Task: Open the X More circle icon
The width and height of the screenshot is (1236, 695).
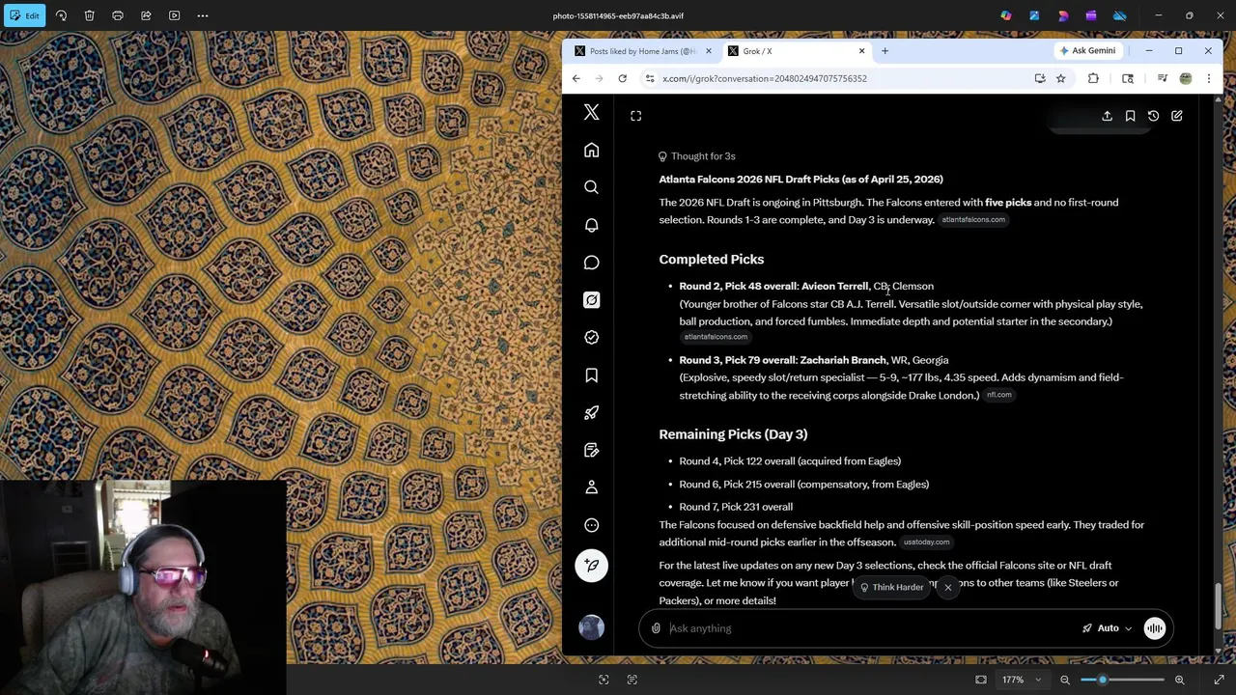Action: [x=591, y=525]
